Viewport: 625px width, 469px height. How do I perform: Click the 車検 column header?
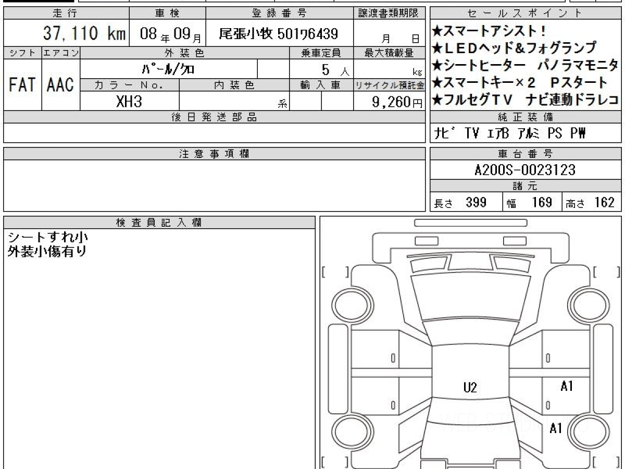coord(167,14)
